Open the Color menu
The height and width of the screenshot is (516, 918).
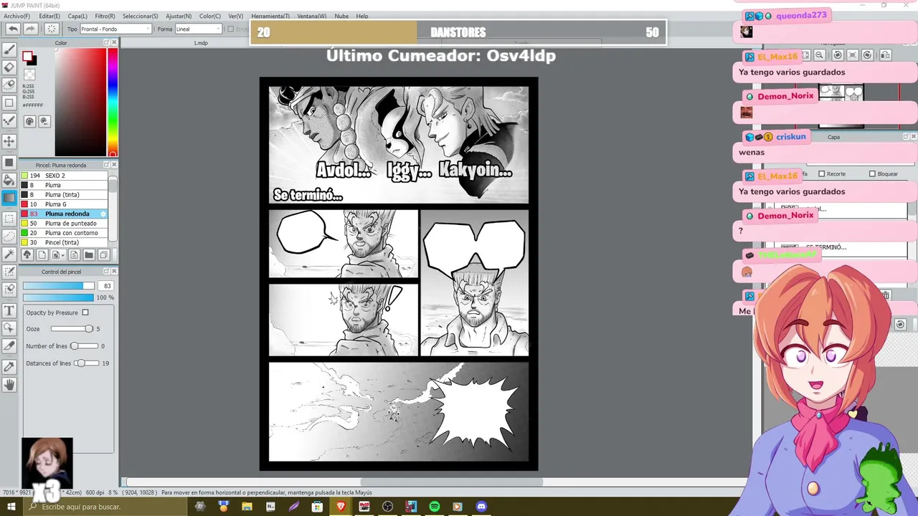click(210, 16)
